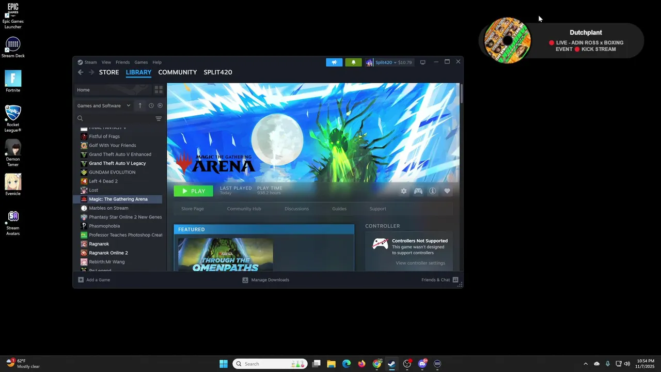
Task: Click View controller settings
Action: 420,263
